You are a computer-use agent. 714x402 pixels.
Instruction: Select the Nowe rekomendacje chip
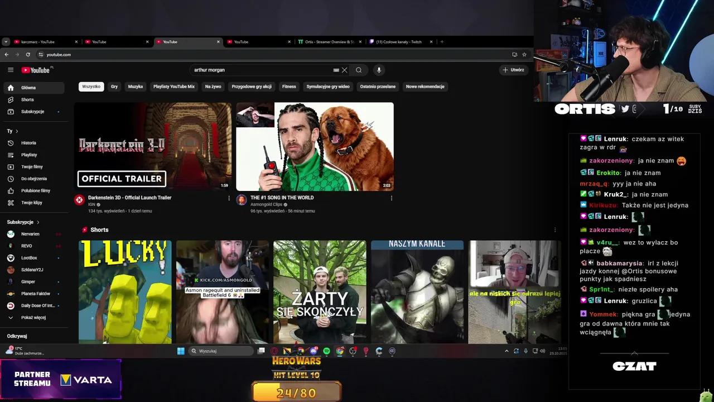pos(425,87)
